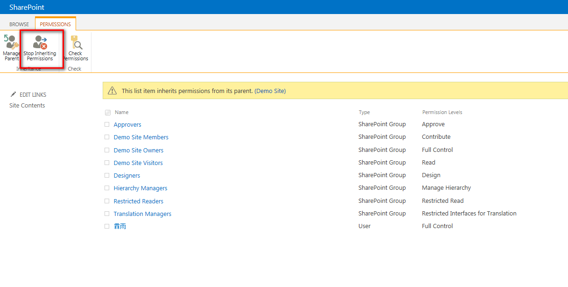Click the pencil icon next to EDIT LINKS
This screenshot has height=287, width=568.
pos(13,94)
